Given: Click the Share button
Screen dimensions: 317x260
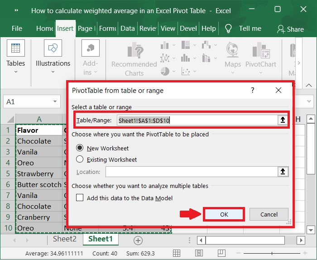Looking at the screenshot, I should point(290,29).
